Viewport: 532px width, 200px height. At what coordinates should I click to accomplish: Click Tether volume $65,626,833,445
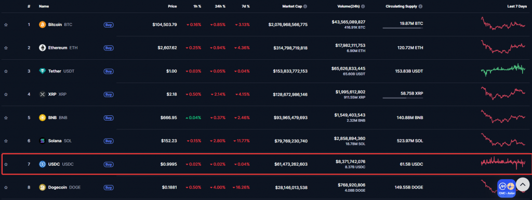(349, 69)
